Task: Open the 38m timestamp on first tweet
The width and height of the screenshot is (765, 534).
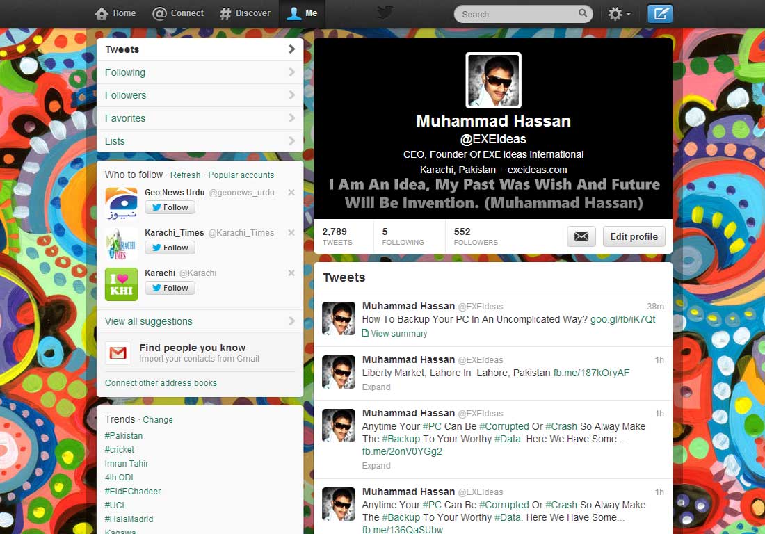Action: 655,306
